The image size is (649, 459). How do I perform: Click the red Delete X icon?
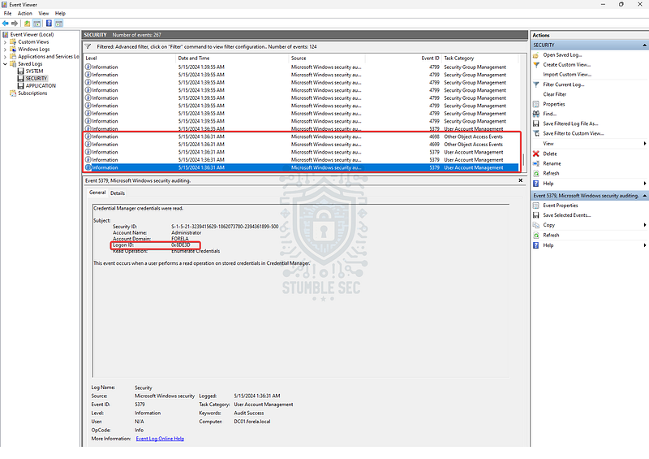[536, 154]
